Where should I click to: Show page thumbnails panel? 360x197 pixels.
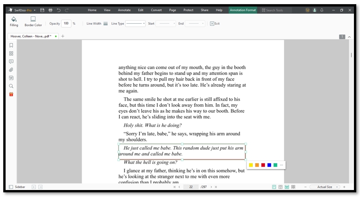coord(11,54)
